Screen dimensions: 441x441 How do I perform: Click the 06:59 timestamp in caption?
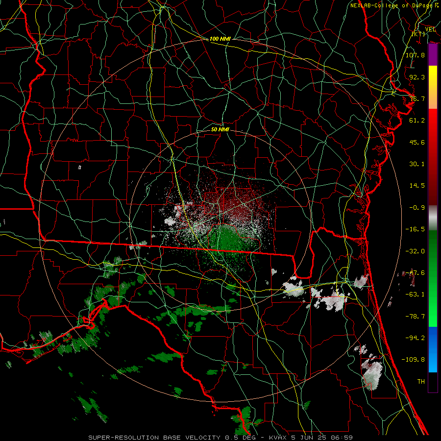pos(343,438)
